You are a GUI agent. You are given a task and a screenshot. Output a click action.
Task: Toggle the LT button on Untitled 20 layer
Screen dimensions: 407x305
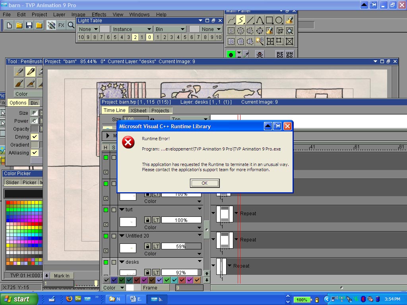tap(156, 246)
